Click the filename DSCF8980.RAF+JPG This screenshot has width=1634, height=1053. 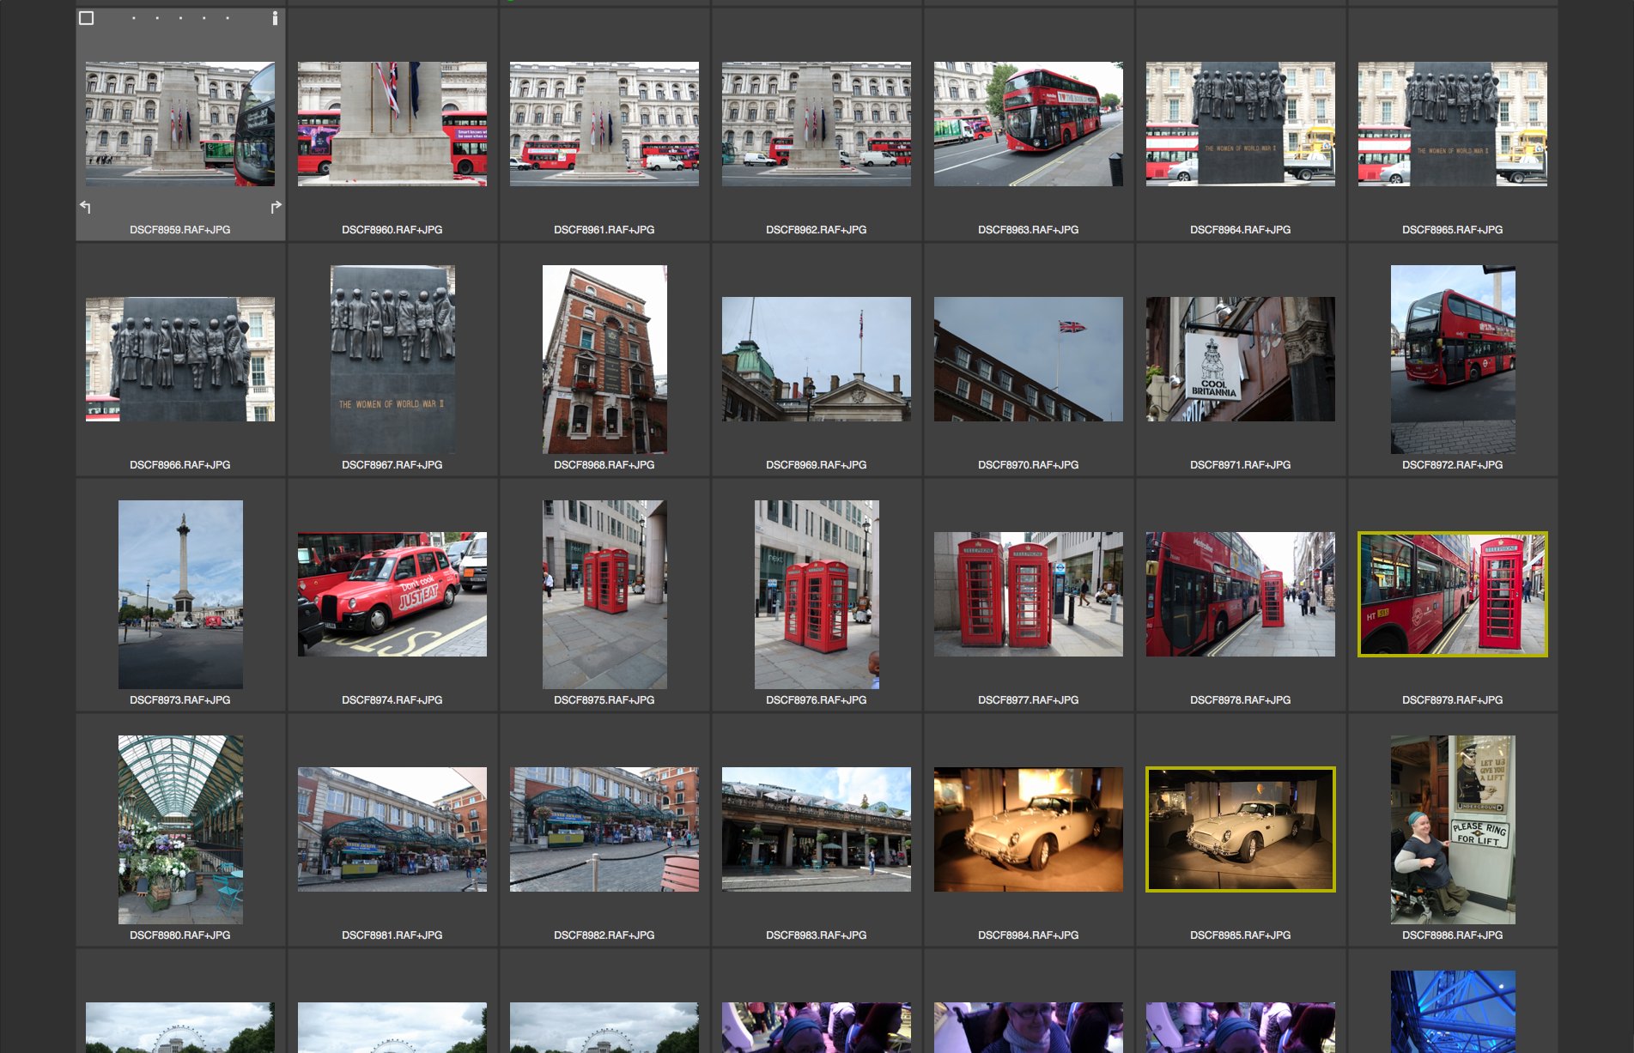point(180,935)
